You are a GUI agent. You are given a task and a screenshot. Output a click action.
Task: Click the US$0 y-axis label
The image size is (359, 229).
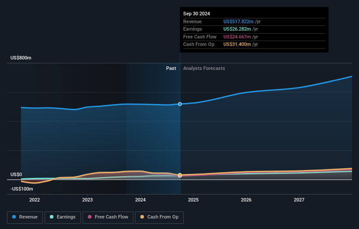[x=16, y=174]
